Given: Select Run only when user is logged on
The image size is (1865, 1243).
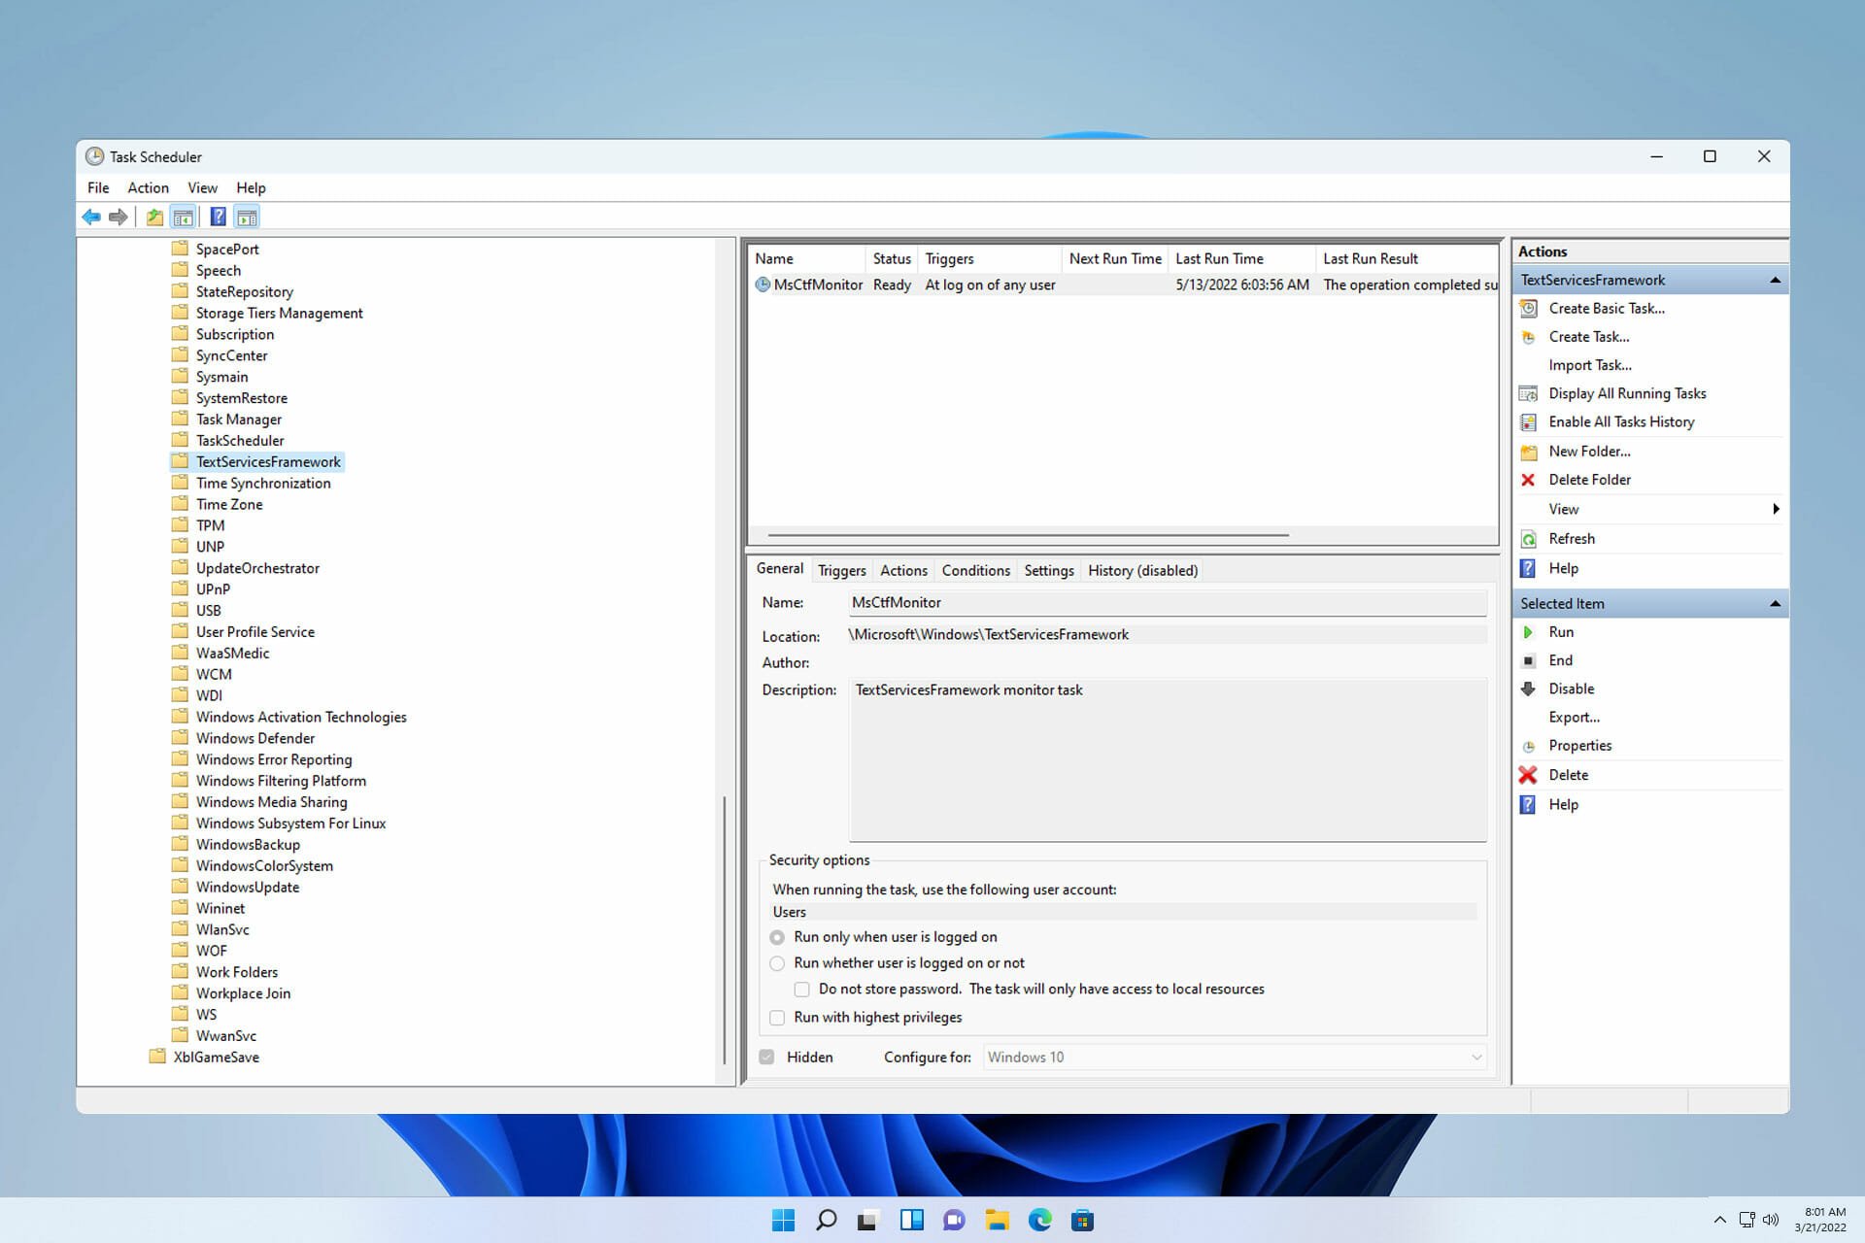Looking at the screenshot, I should 777,937.
